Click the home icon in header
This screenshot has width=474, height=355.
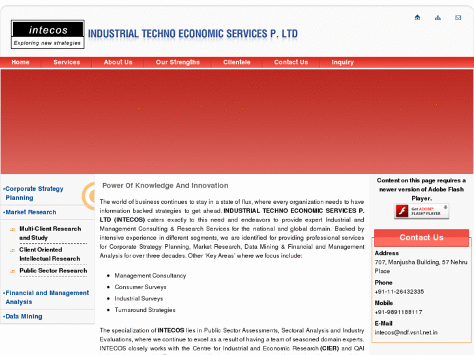pos(417,18)
